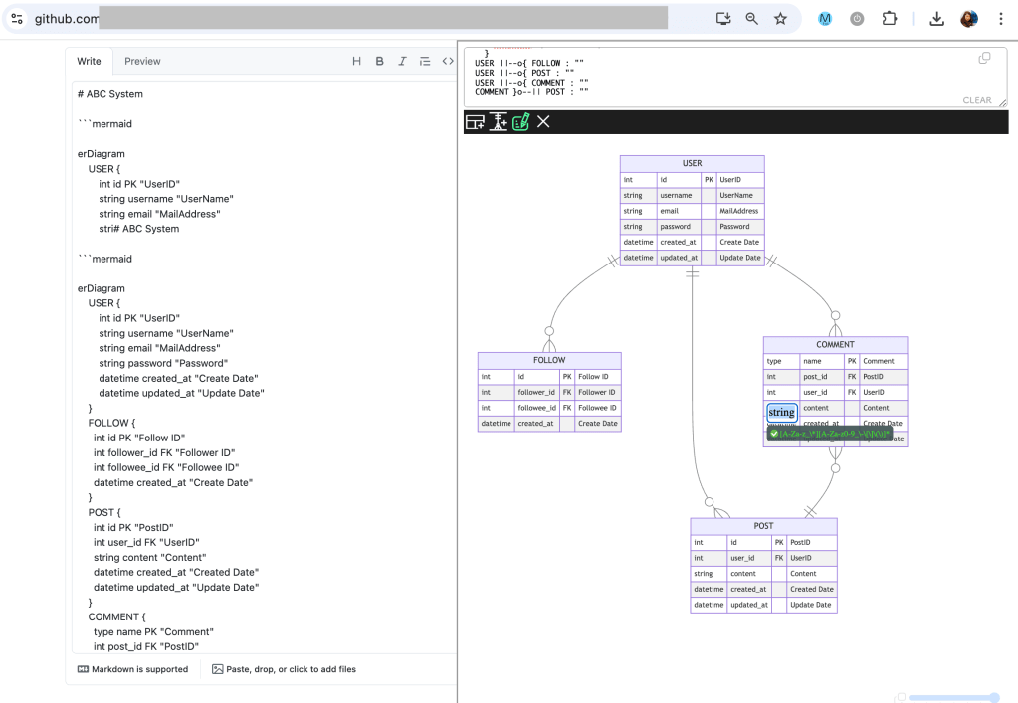The image size is (1018, 703).
Task: Click the add relationship icon in black toolbar
Action: coord(499,122)
